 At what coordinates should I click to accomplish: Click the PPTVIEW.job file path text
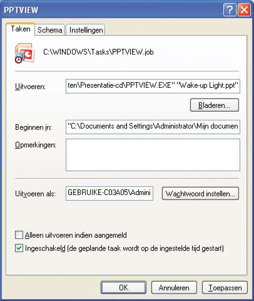coord(98,52)
